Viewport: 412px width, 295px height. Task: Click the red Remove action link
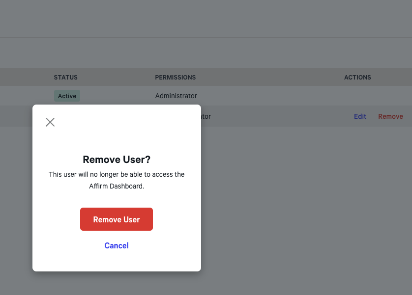click(x=390, y=116)
